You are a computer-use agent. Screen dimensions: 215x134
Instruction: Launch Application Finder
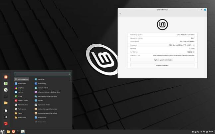[x=42, y=105]
